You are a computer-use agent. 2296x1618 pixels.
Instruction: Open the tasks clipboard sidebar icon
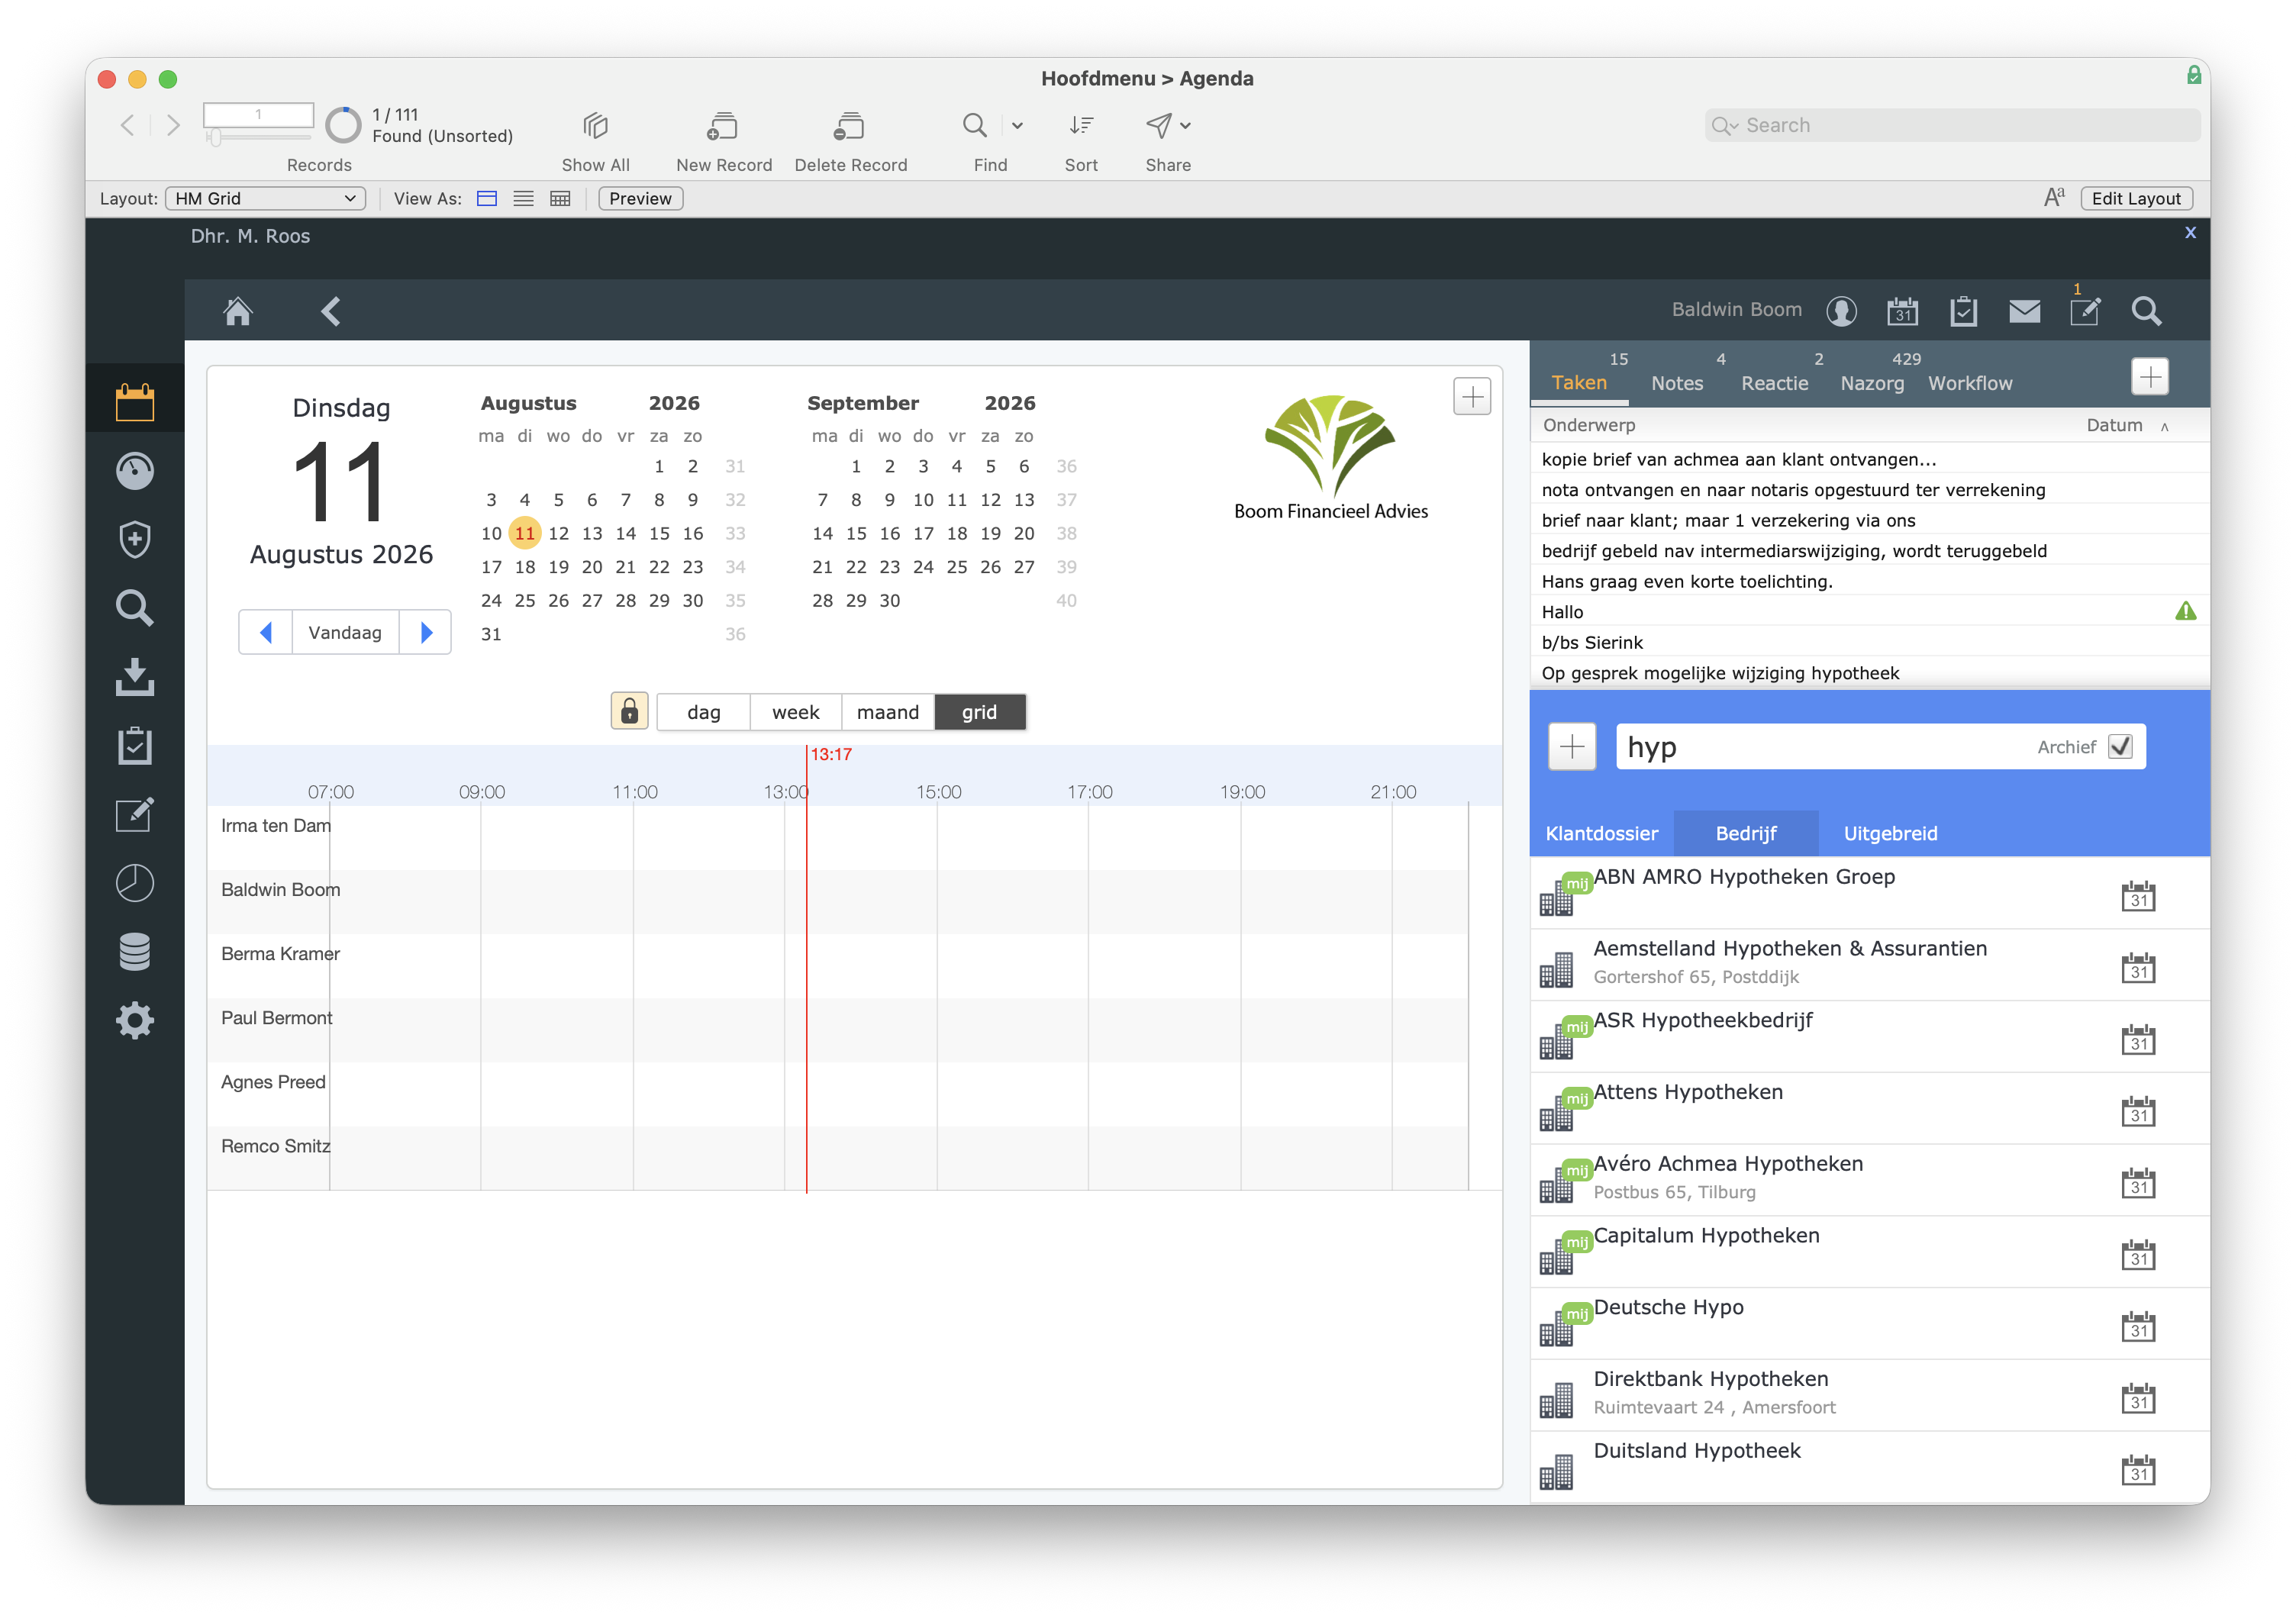coord(135,746)
